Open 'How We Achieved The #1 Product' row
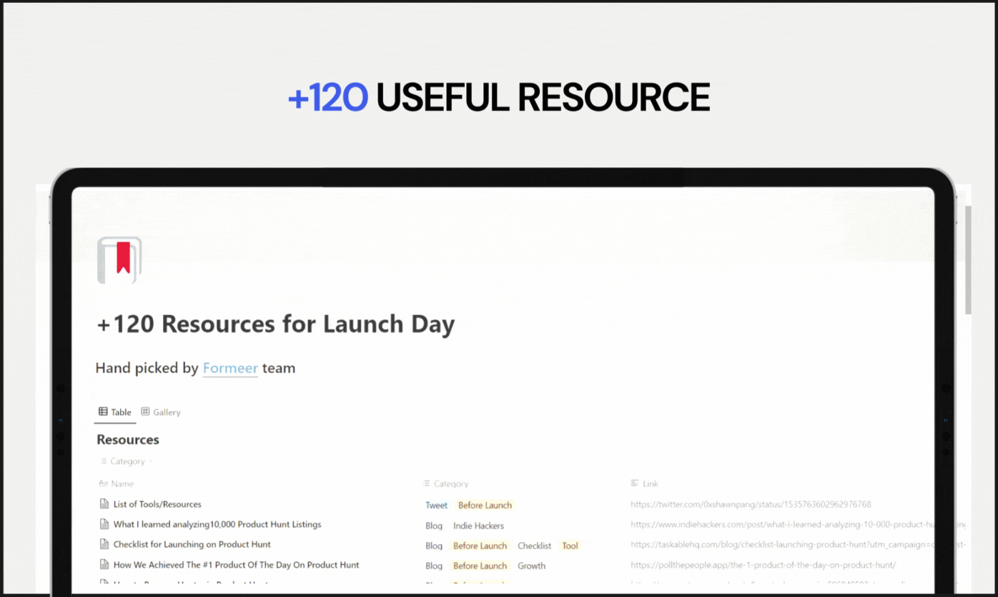Viewport: 998px width, 597px height. (x=237, y=565)
